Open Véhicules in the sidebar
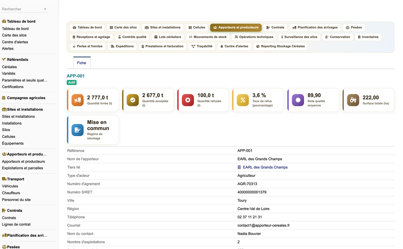403x249 pixels. (x=10, y=186)
